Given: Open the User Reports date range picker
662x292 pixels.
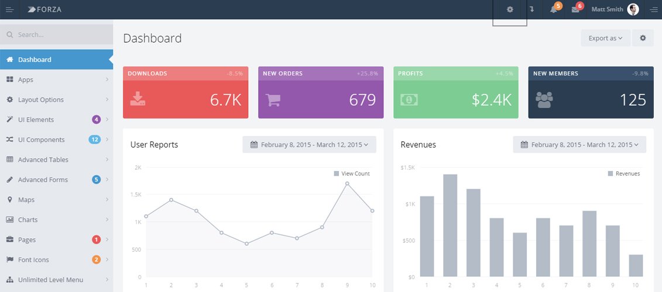Looking at the screenshot, I should pos(309,145).
